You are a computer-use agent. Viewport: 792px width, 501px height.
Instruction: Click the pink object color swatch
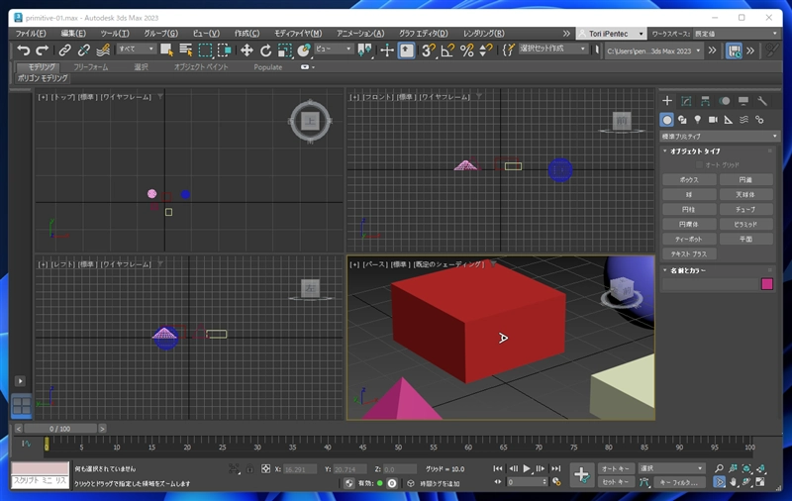click(766, 284)
